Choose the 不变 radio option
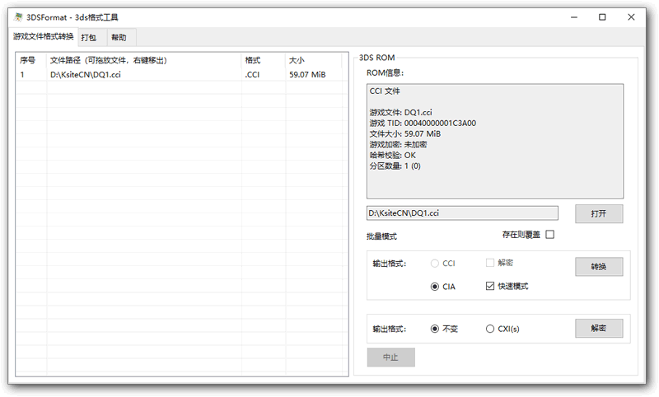 coord(435,329)
